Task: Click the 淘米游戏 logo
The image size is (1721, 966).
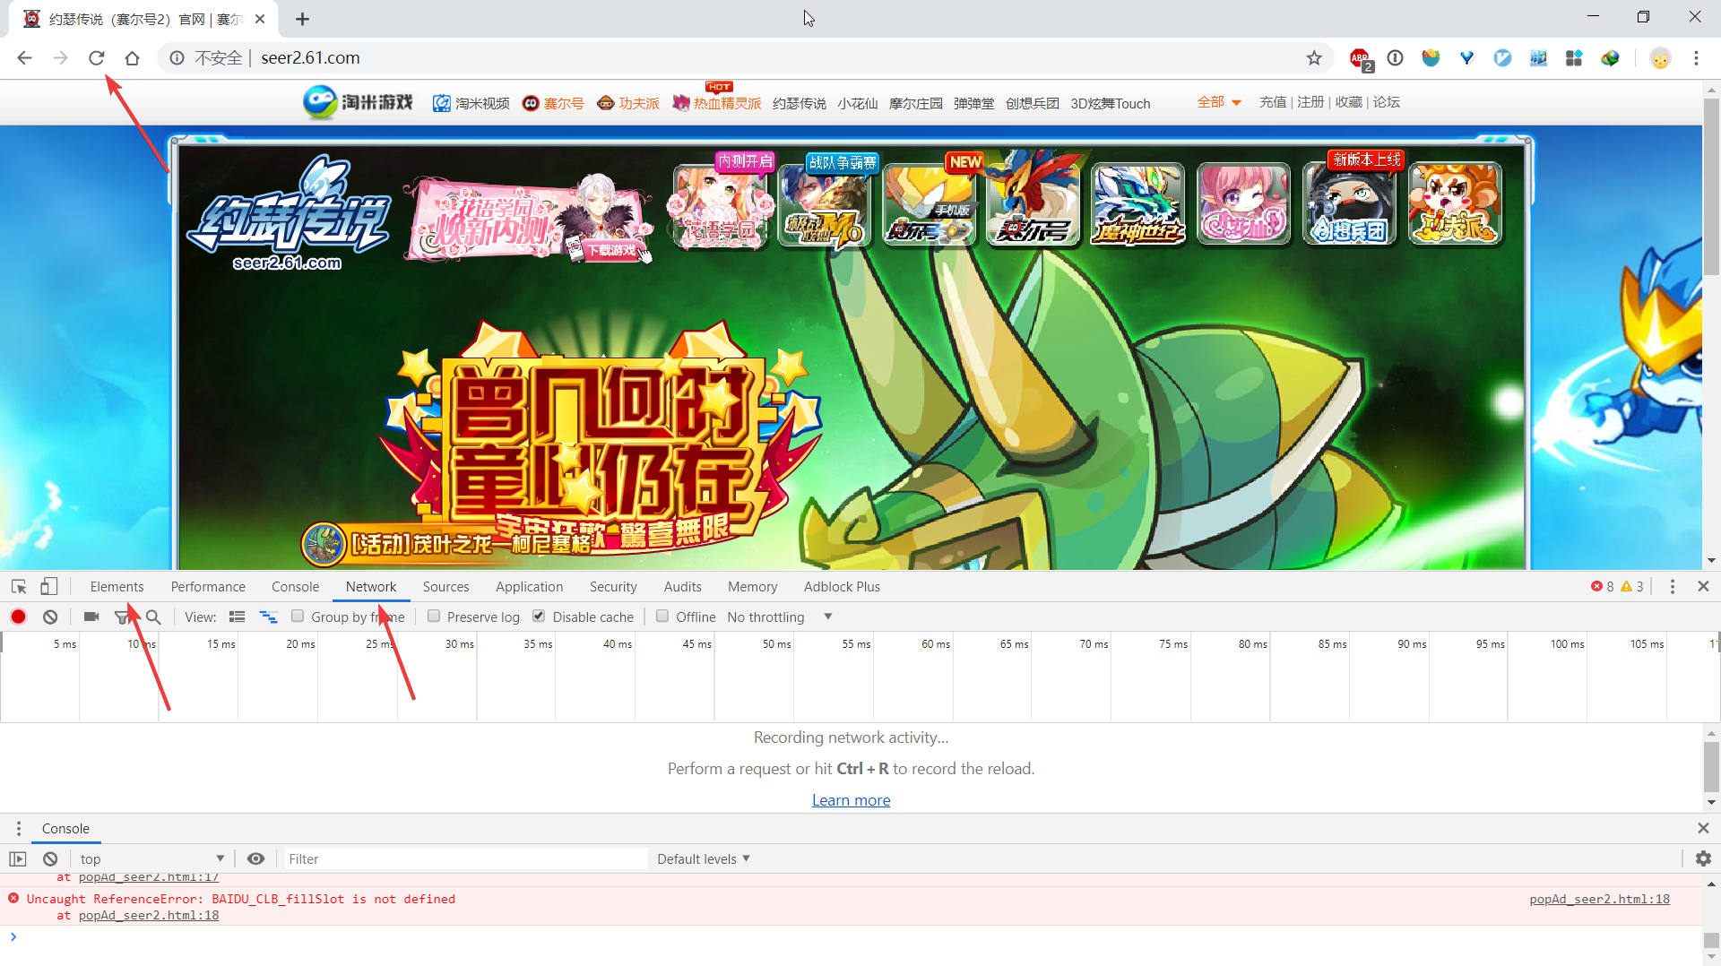Action: tap(358, 102)
